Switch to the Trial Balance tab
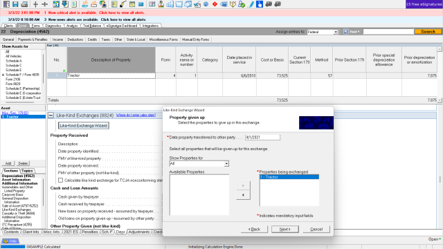The image size is (443, 249). point(92,26)
